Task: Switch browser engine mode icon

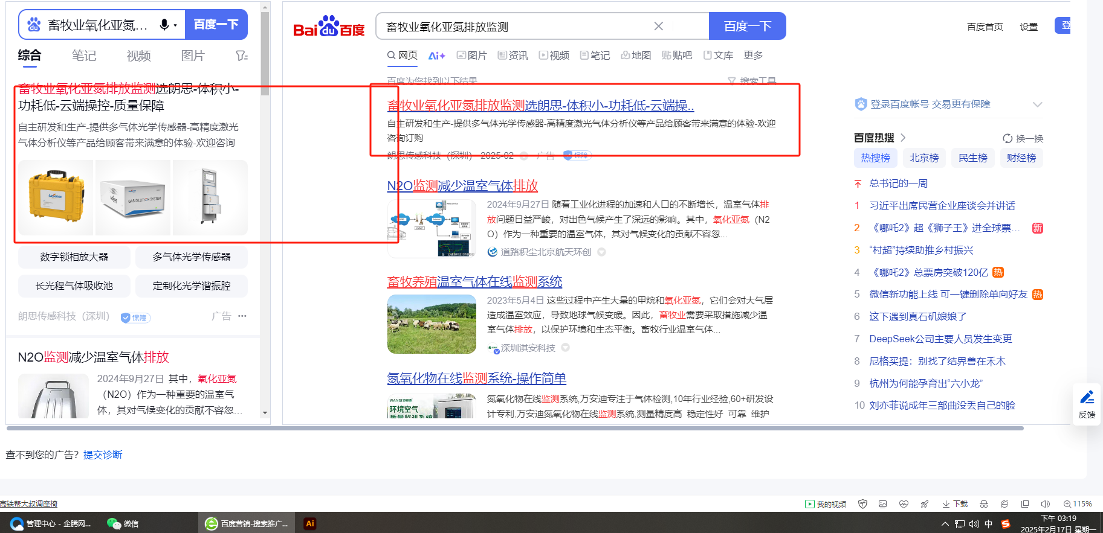Action: point(1004,504)
